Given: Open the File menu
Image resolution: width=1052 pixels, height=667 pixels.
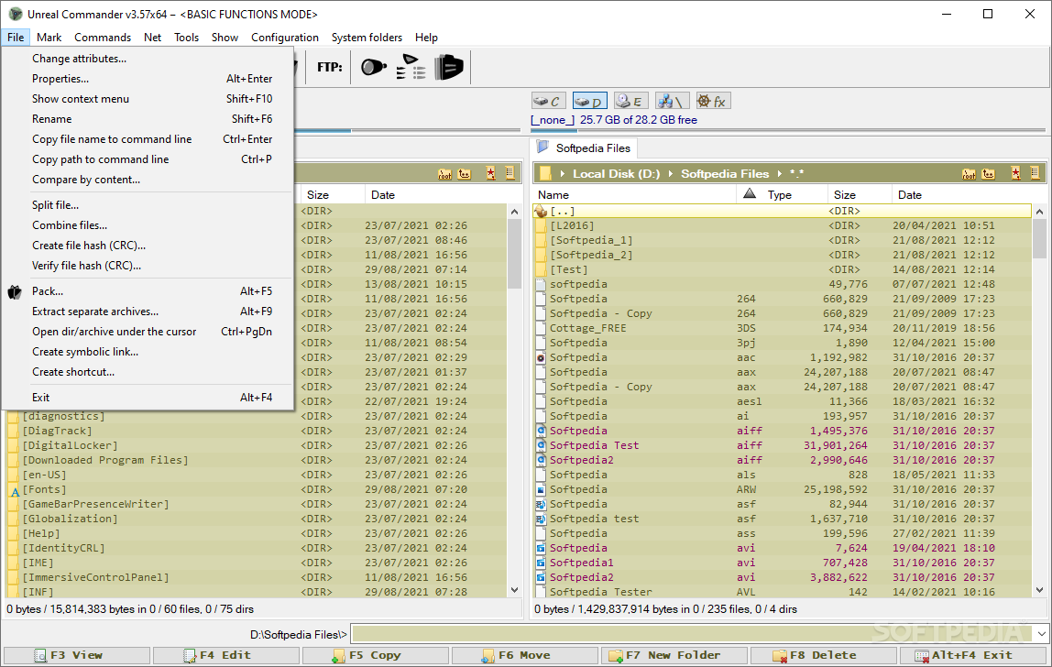Looking at the screenshot, I should (x=16, y=38).
